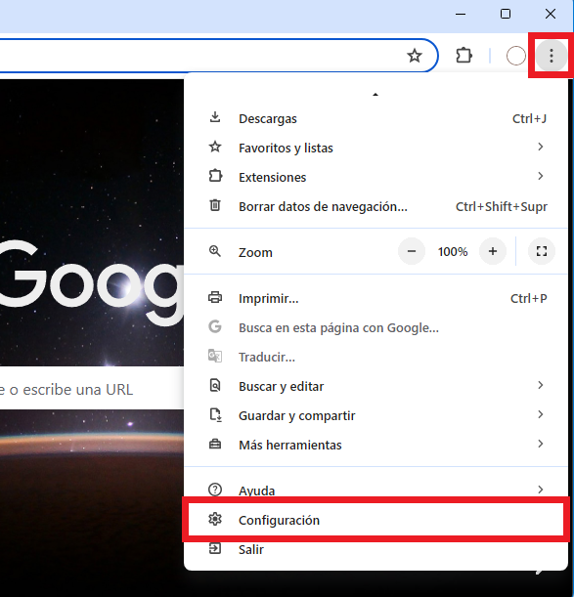574x597 pixels.
Task: Click the 100% zoom value
Action: point(453,252)
